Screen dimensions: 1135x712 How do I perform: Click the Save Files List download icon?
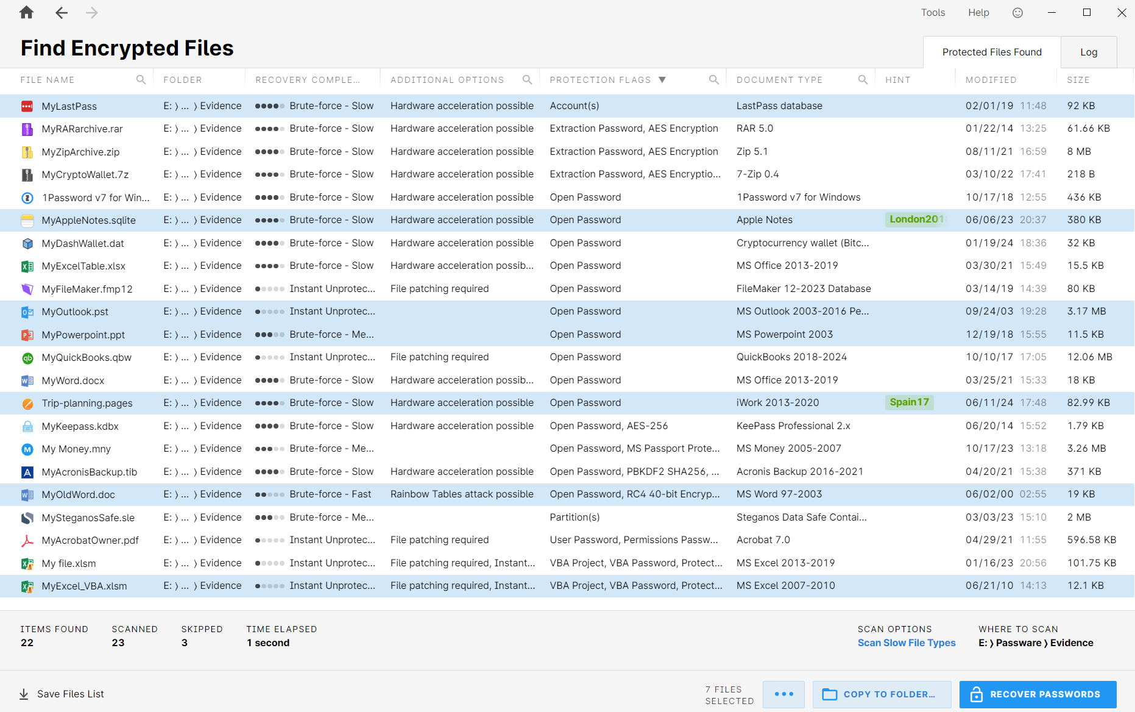coord(24,694)
